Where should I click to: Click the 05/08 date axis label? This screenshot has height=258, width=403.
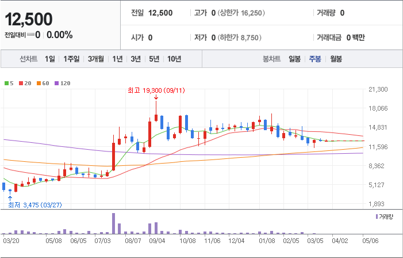coord(53,241)
